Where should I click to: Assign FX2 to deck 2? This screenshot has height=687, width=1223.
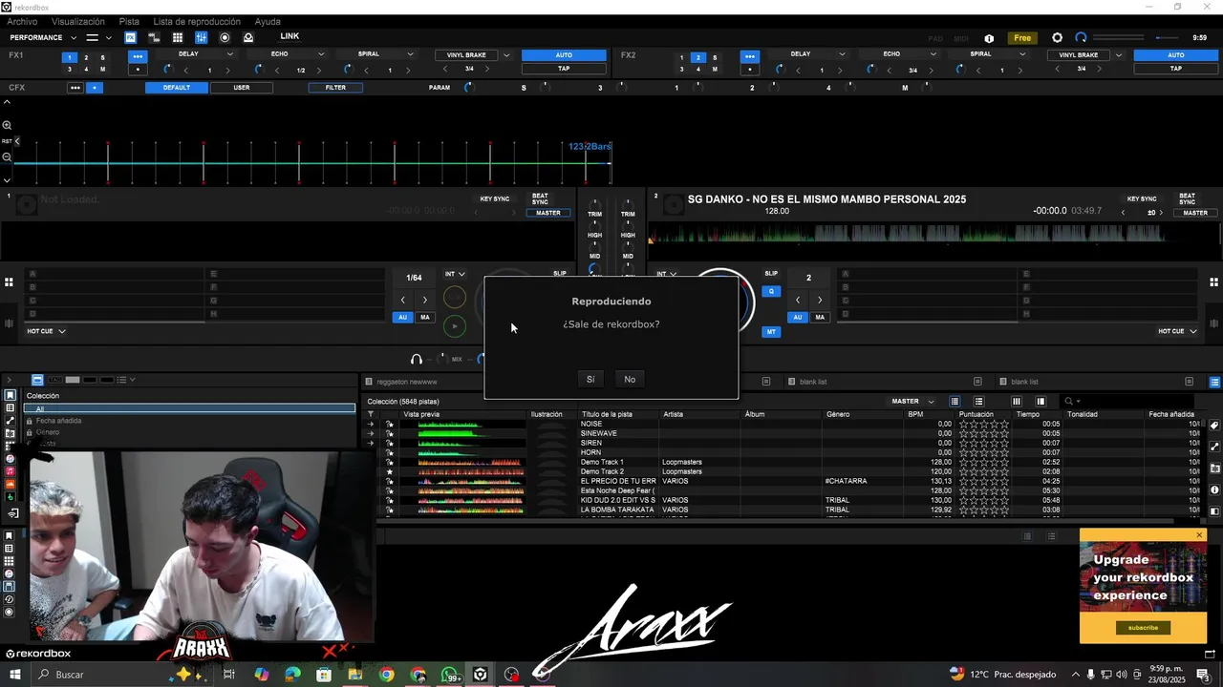(697, 57)
